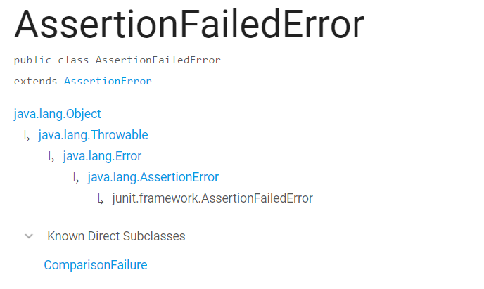Click the arrow icon before java.lang.Throwable
The image size is (484, 289).
pos(27,136)
